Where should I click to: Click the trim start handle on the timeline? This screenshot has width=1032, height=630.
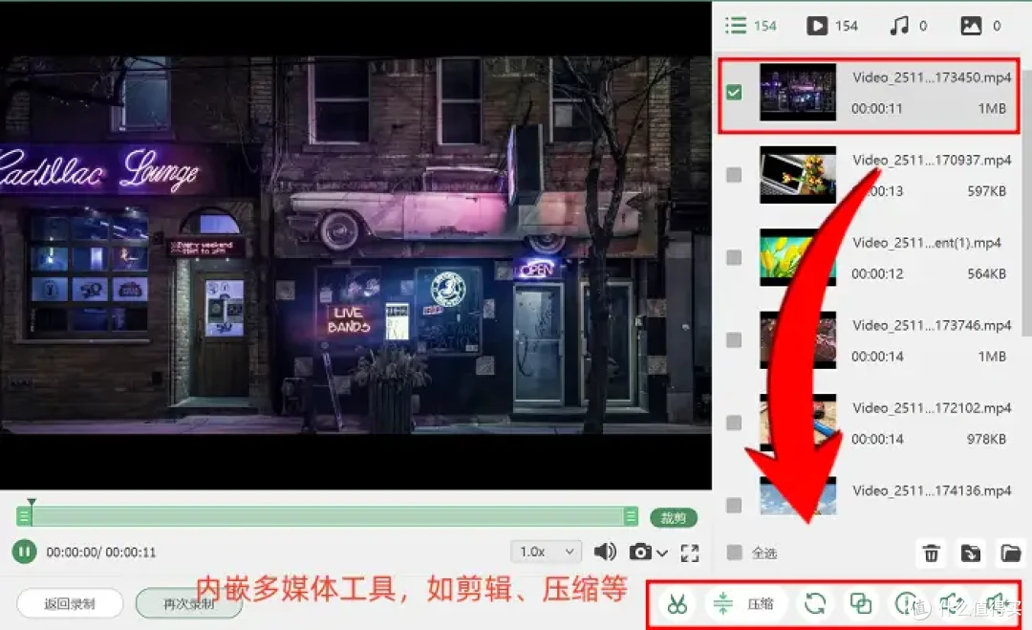click(24, 516)
